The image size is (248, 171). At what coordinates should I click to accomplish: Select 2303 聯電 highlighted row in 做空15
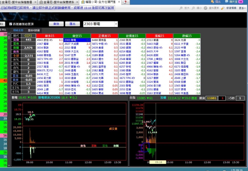[x=77, y=40]
